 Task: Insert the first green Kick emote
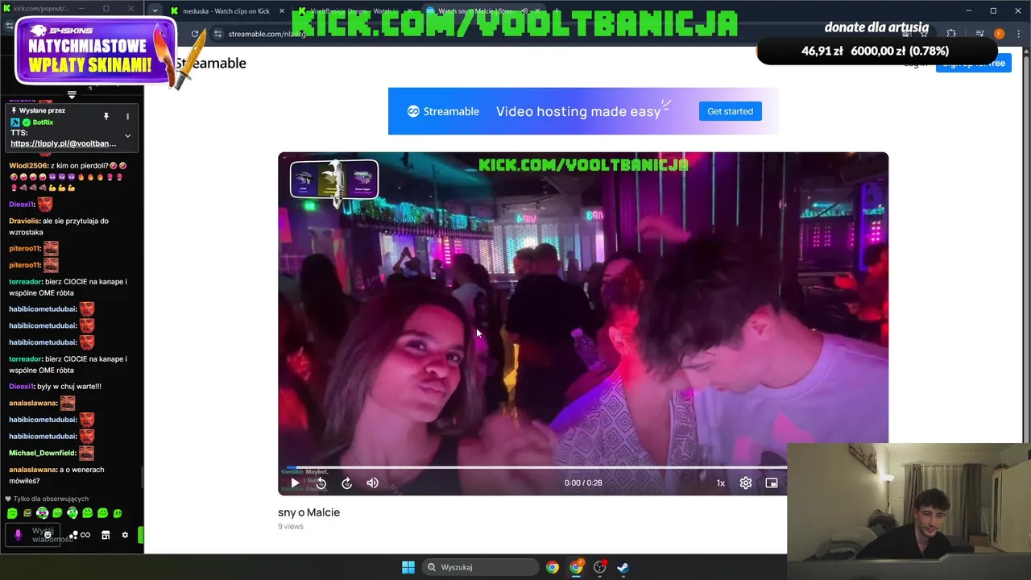[x=12, y=513]
